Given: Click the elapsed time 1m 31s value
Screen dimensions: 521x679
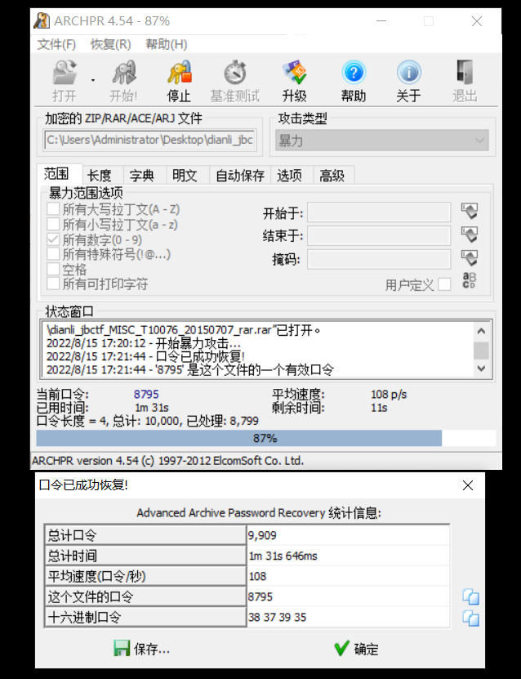Looking at the screenshot, I should (x=151, y=408).
